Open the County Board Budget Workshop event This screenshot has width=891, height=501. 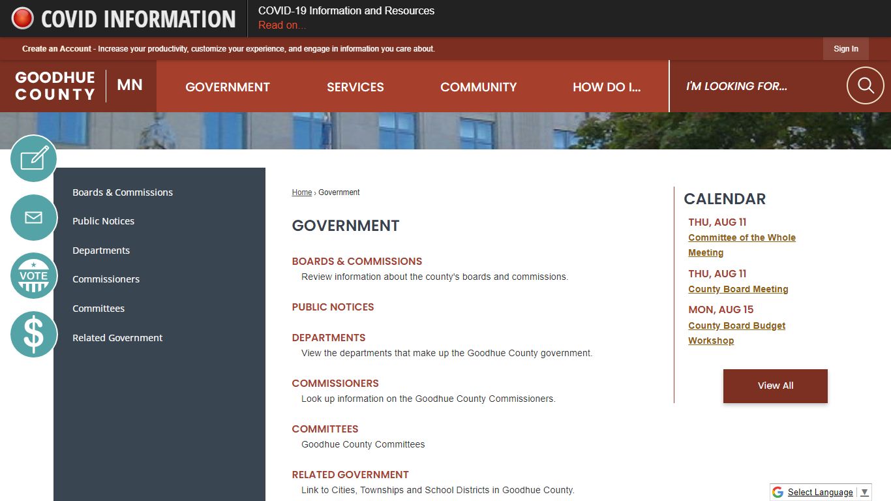(x=736, y=333)
